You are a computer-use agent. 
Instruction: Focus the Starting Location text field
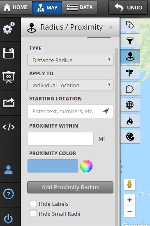point(70,111)
